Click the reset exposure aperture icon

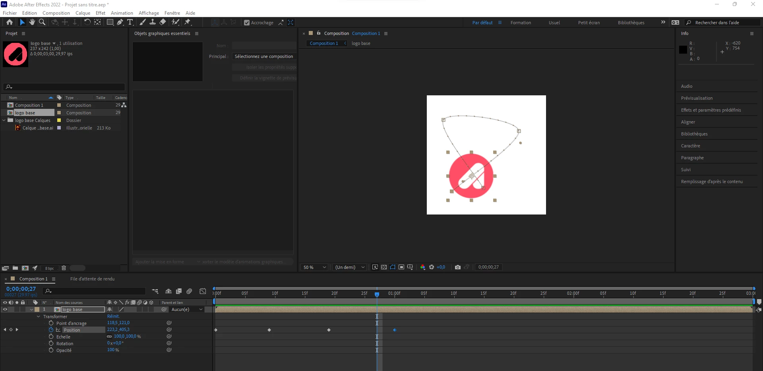click(432, 267)
